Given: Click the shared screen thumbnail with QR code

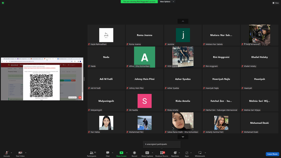Looking at the screenshot, I should (42, 79).
